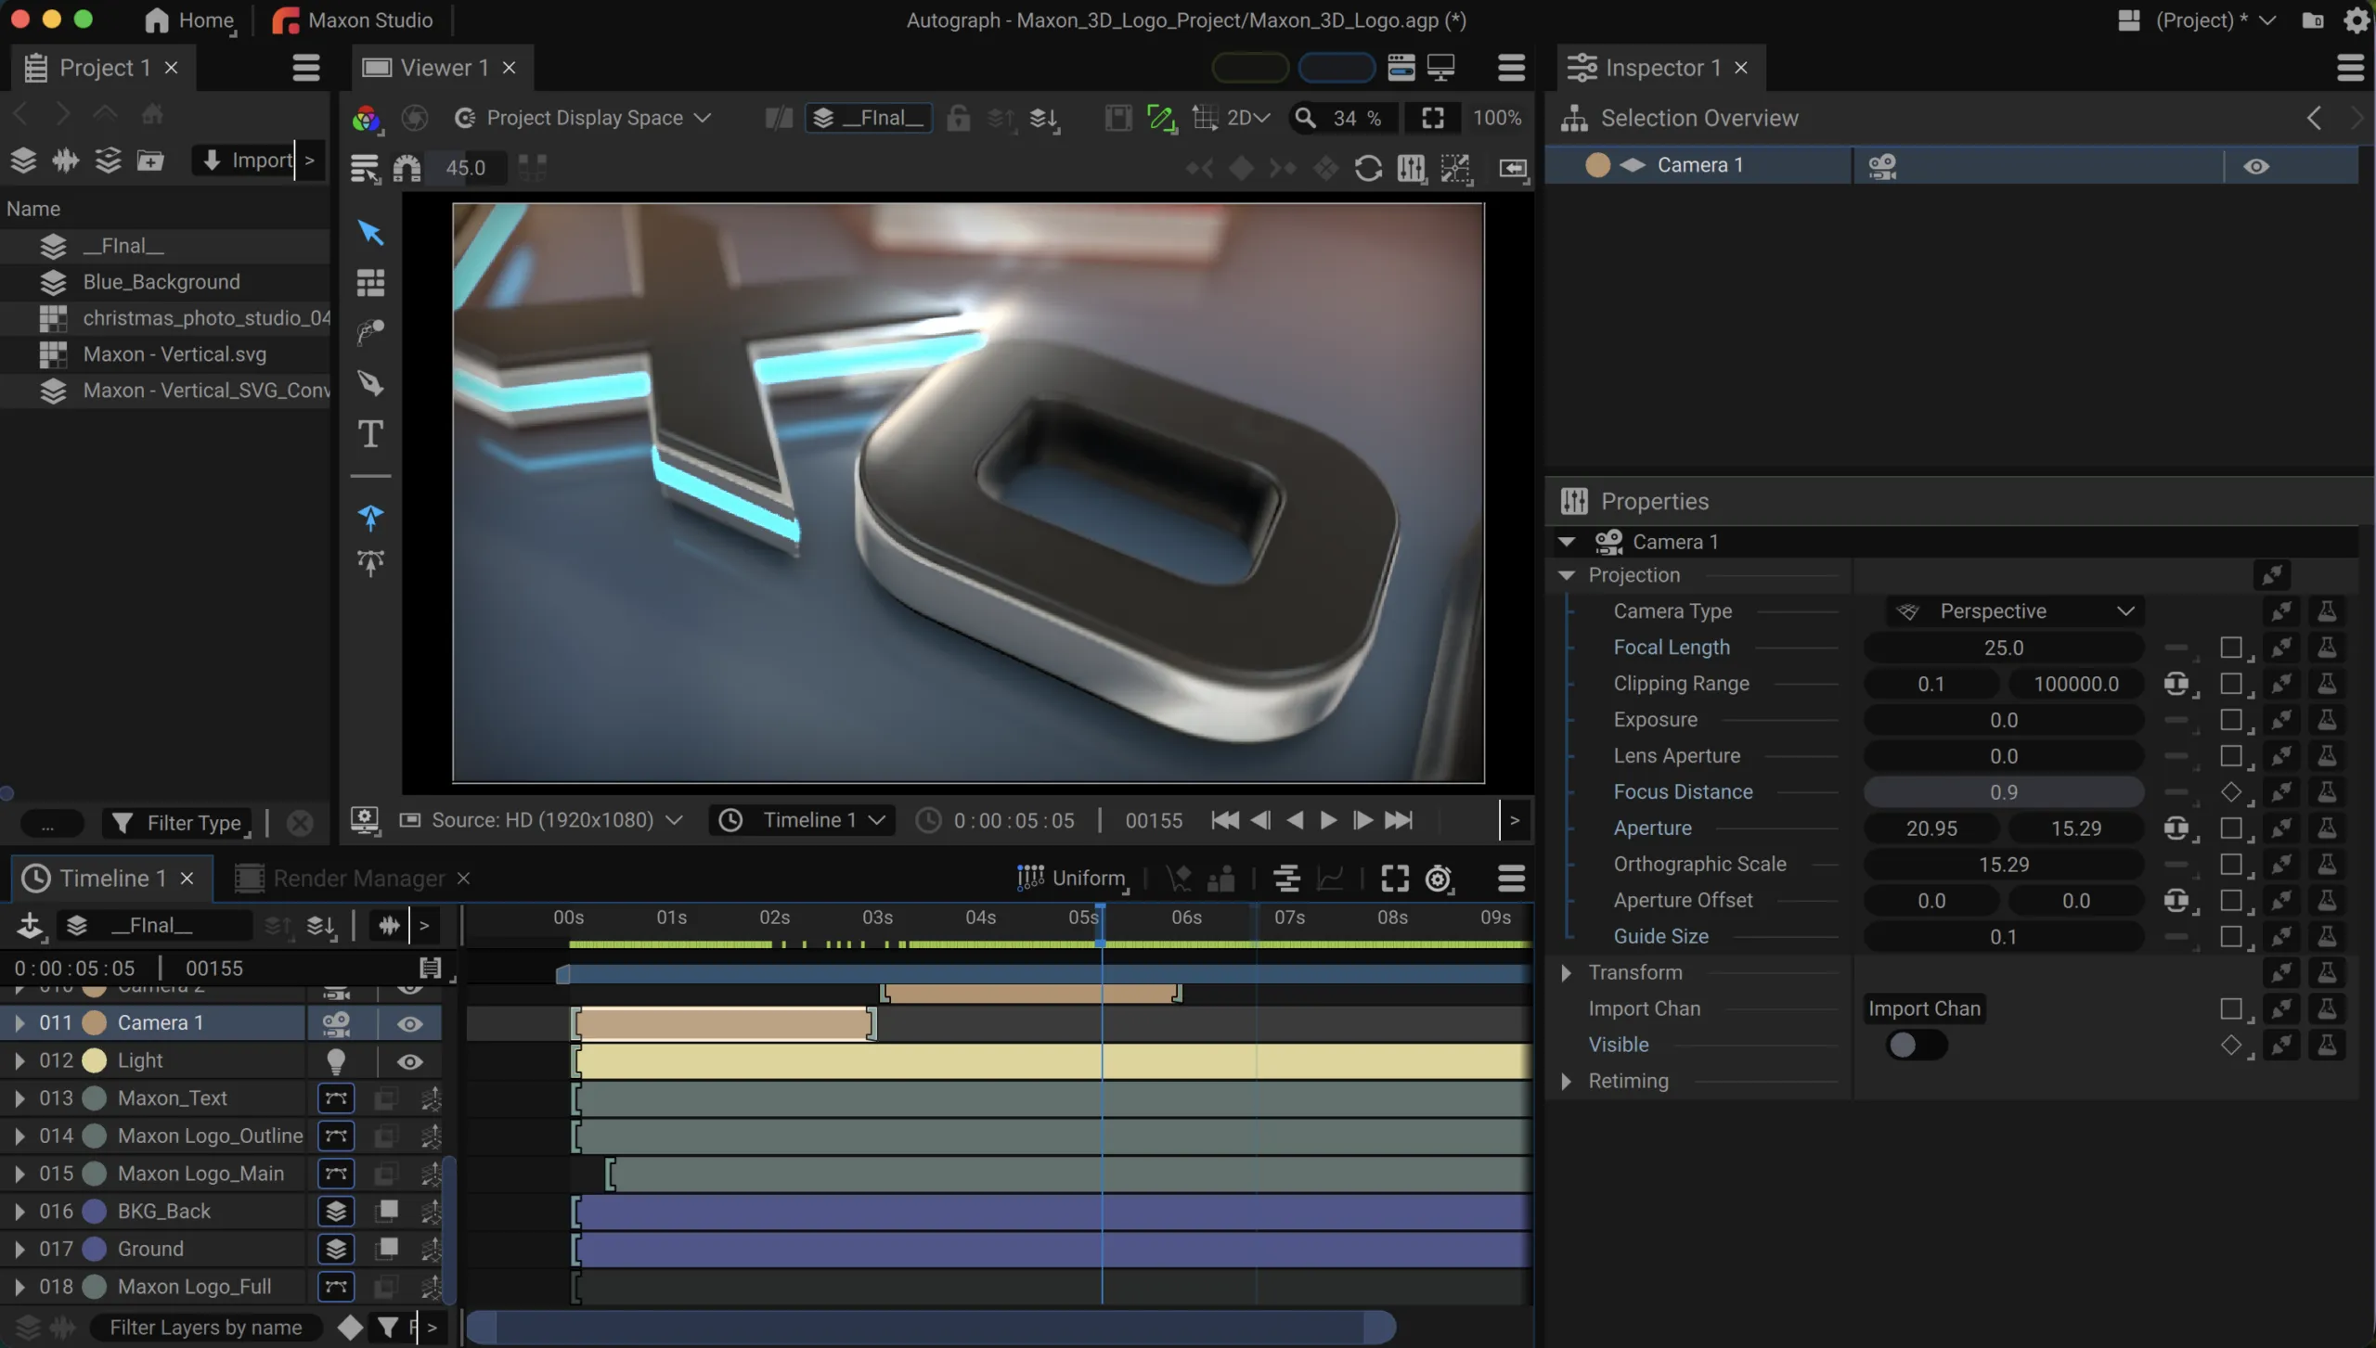This screenshot has width=2376, height=1348.
Task: Select the Text tool
Action: (370, 433)
